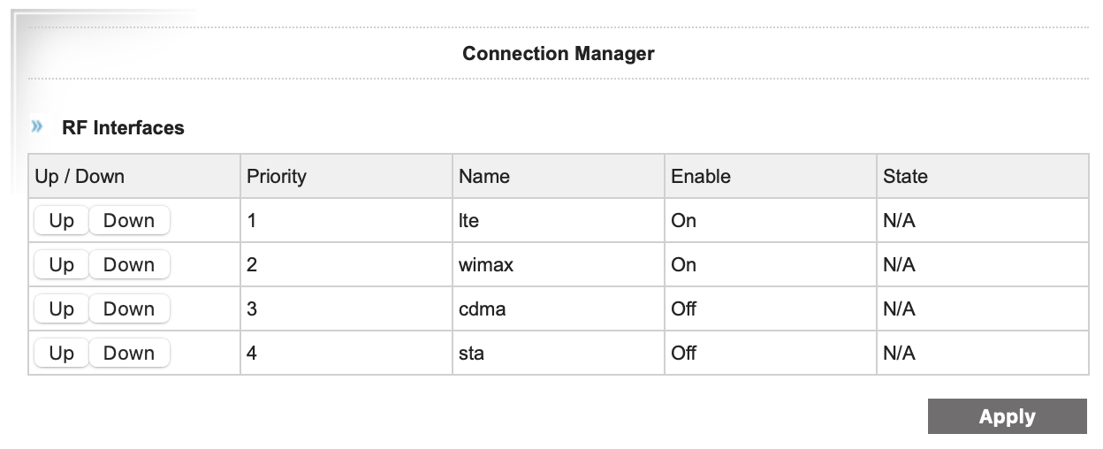Click the cdma interface name
This screenshot has height=449, width=1103.
tap(482, 309)
